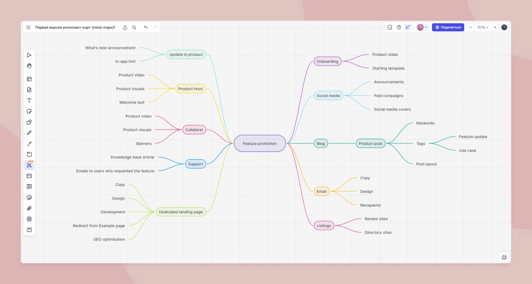Select the Update in product node
Viewport: 532px width, 284px height.
pos(186,54)
